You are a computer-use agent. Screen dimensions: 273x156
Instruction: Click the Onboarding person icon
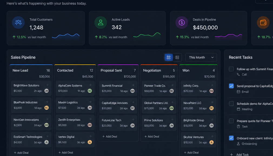point(238,144)
